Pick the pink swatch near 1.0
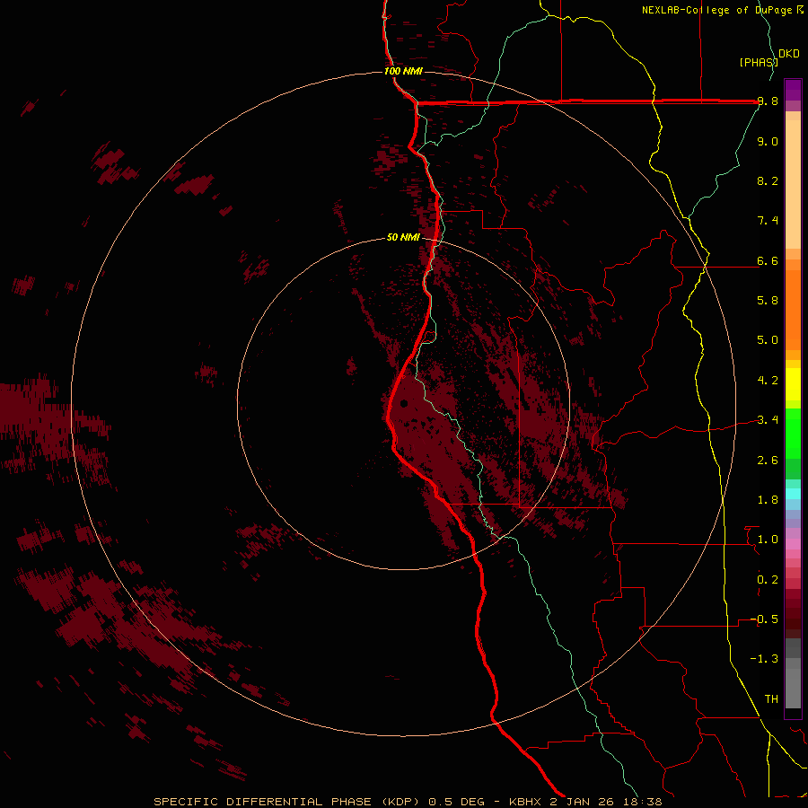 click(793, 544)
